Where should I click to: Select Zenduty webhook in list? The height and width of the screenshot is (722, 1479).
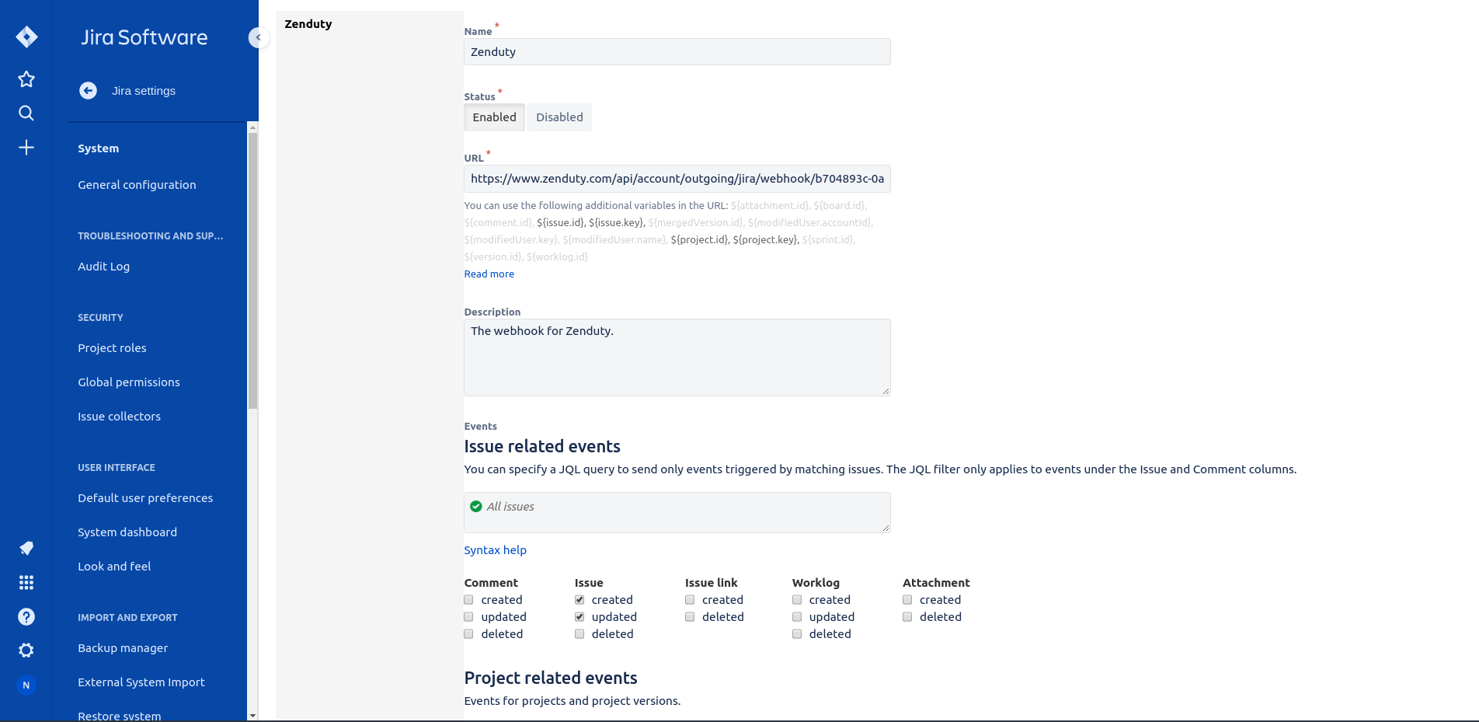308,24
